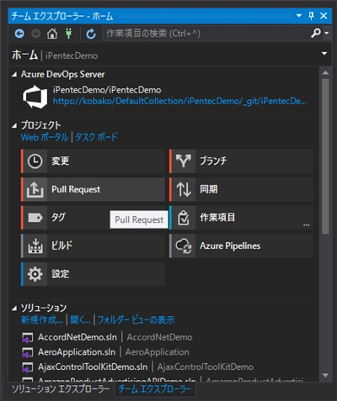This screenshot has height=401, width=337.
Task: Open the Pull Request tile
Action: coord(93,189)
